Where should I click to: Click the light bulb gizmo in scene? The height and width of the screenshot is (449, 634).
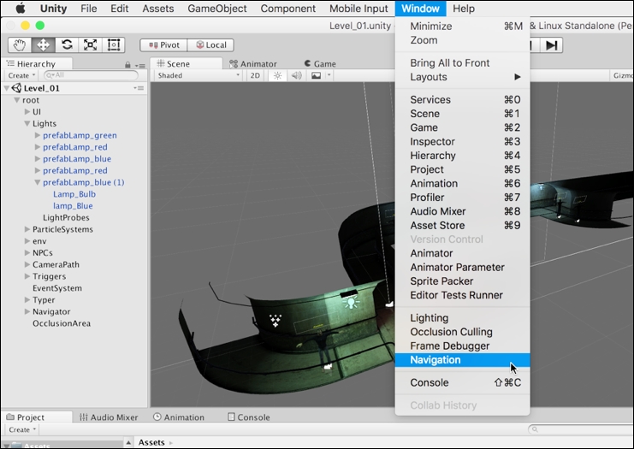point(351,302)
